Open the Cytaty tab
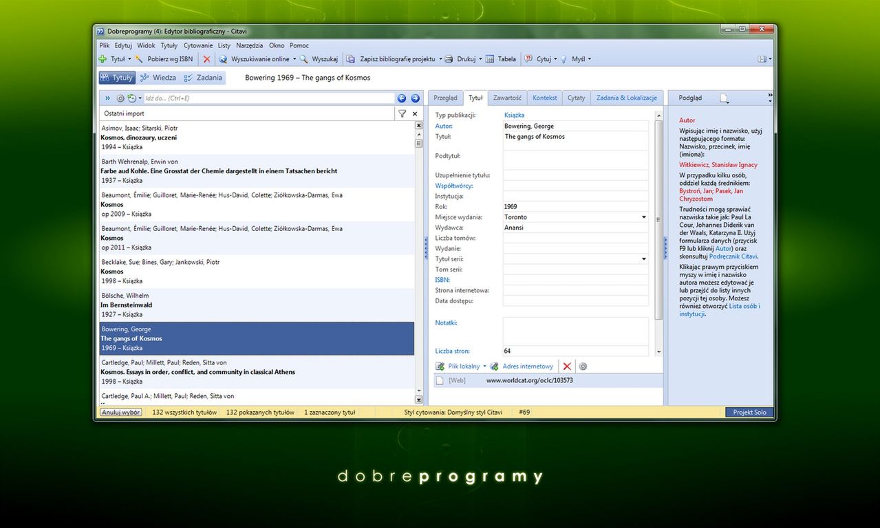 577,98
